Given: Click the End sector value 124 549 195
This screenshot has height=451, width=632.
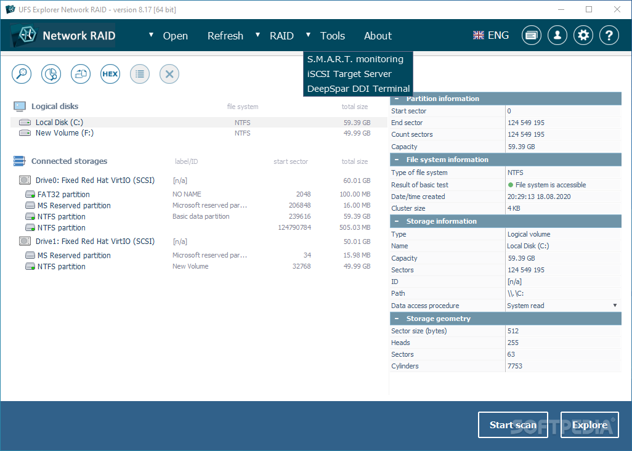Looking at the screenshot, I should click(526, 123).
